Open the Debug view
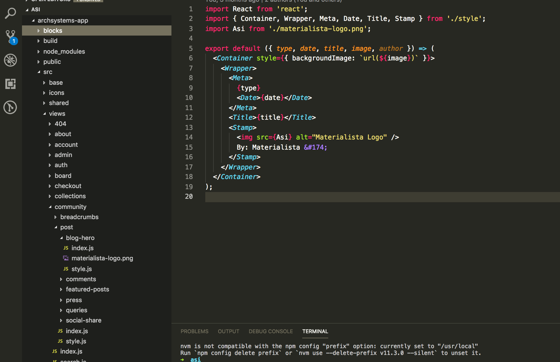560x362 pixels. pos(10,60)
